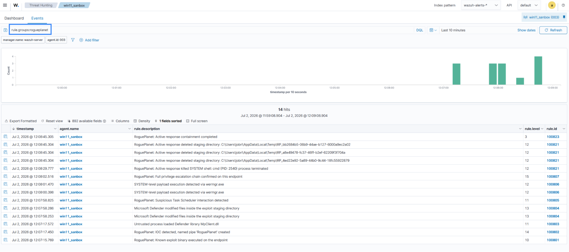Open Threat Hunting breadcrumb tab
Viewport: 569px width, 252px height.
pyautogui.click(x=41, y=5)
